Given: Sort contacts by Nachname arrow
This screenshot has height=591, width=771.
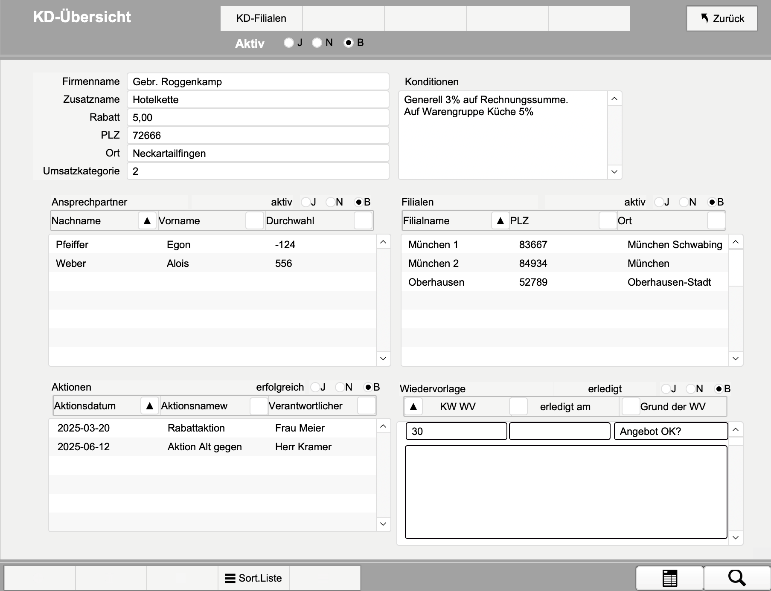Looking at the screenshot, I should click(x=147, y=221).
